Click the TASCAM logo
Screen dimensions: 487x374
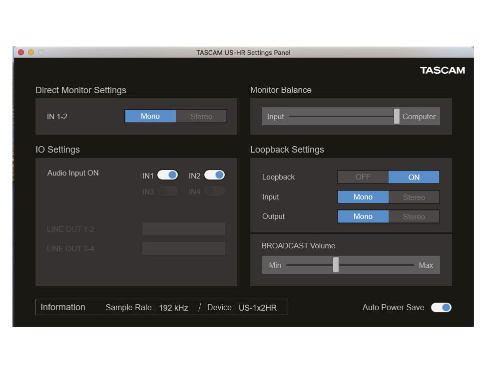tap(442, 70)
